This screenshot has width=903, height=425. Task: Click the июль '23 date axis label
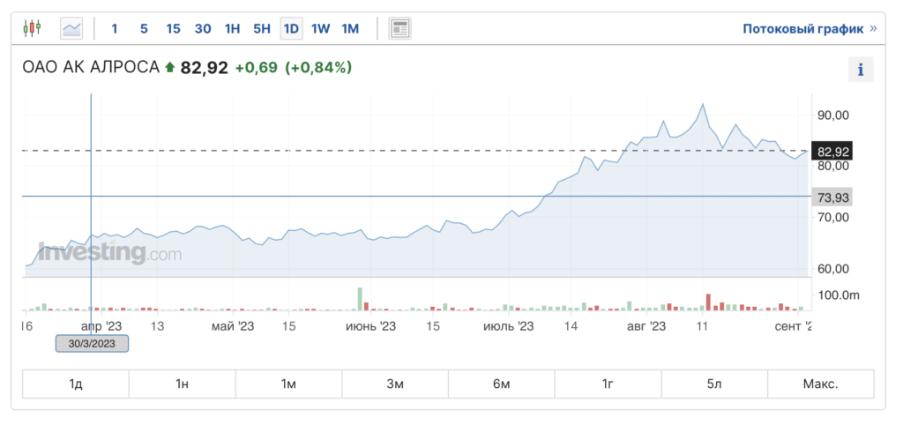pyautogui.click(x=509, y=326)
